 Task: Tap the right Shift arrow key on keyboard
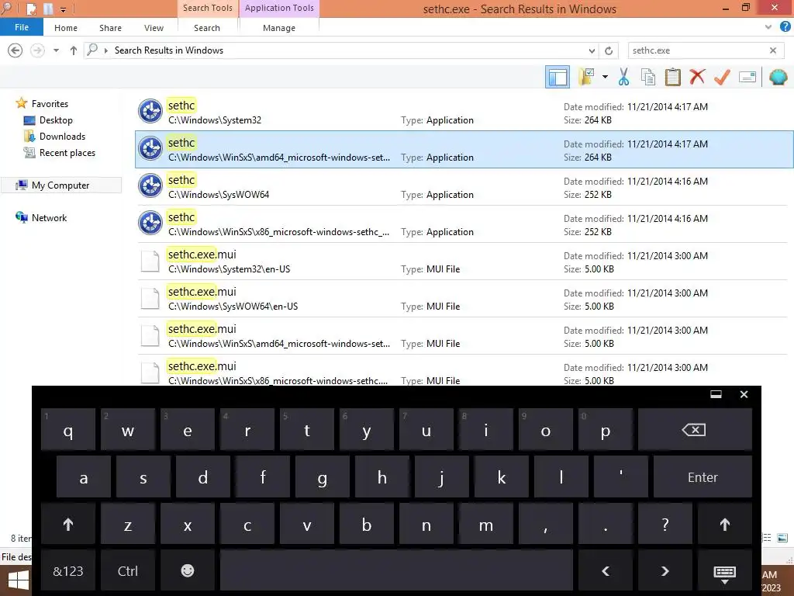tap(725, 524)
